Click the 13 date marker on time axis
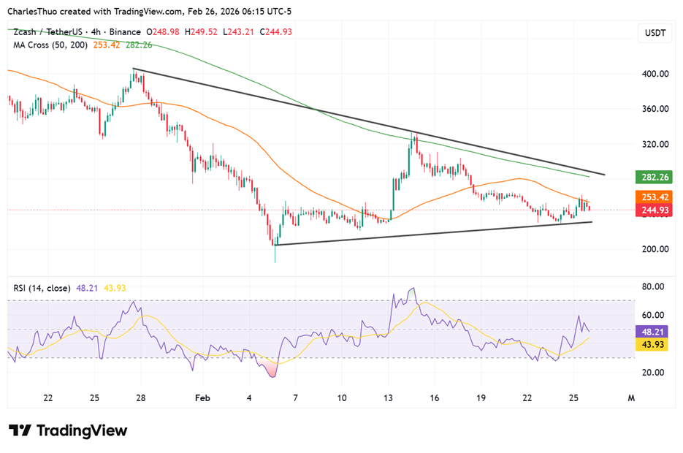The width and height of the screenshot is (683, 453). point(387,398)
